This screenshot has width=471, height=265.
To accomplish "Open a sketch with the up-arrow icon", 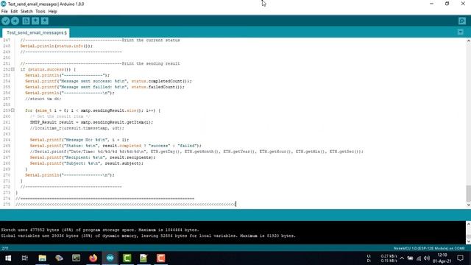I will 35,21.
